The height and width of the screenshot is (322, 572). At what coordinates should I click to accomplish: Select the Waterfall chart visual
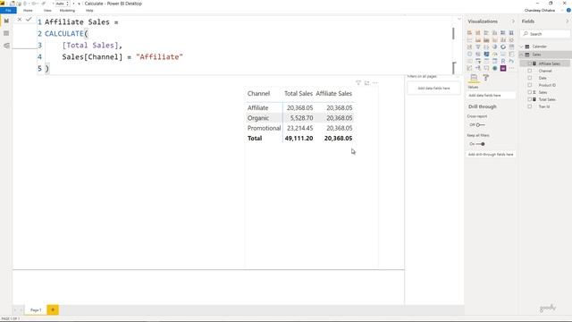click(469, 47)
